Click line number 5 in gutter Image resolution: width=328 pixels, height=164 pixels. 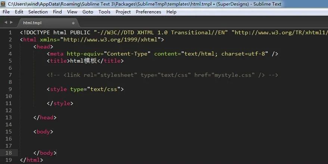(10, 61)
